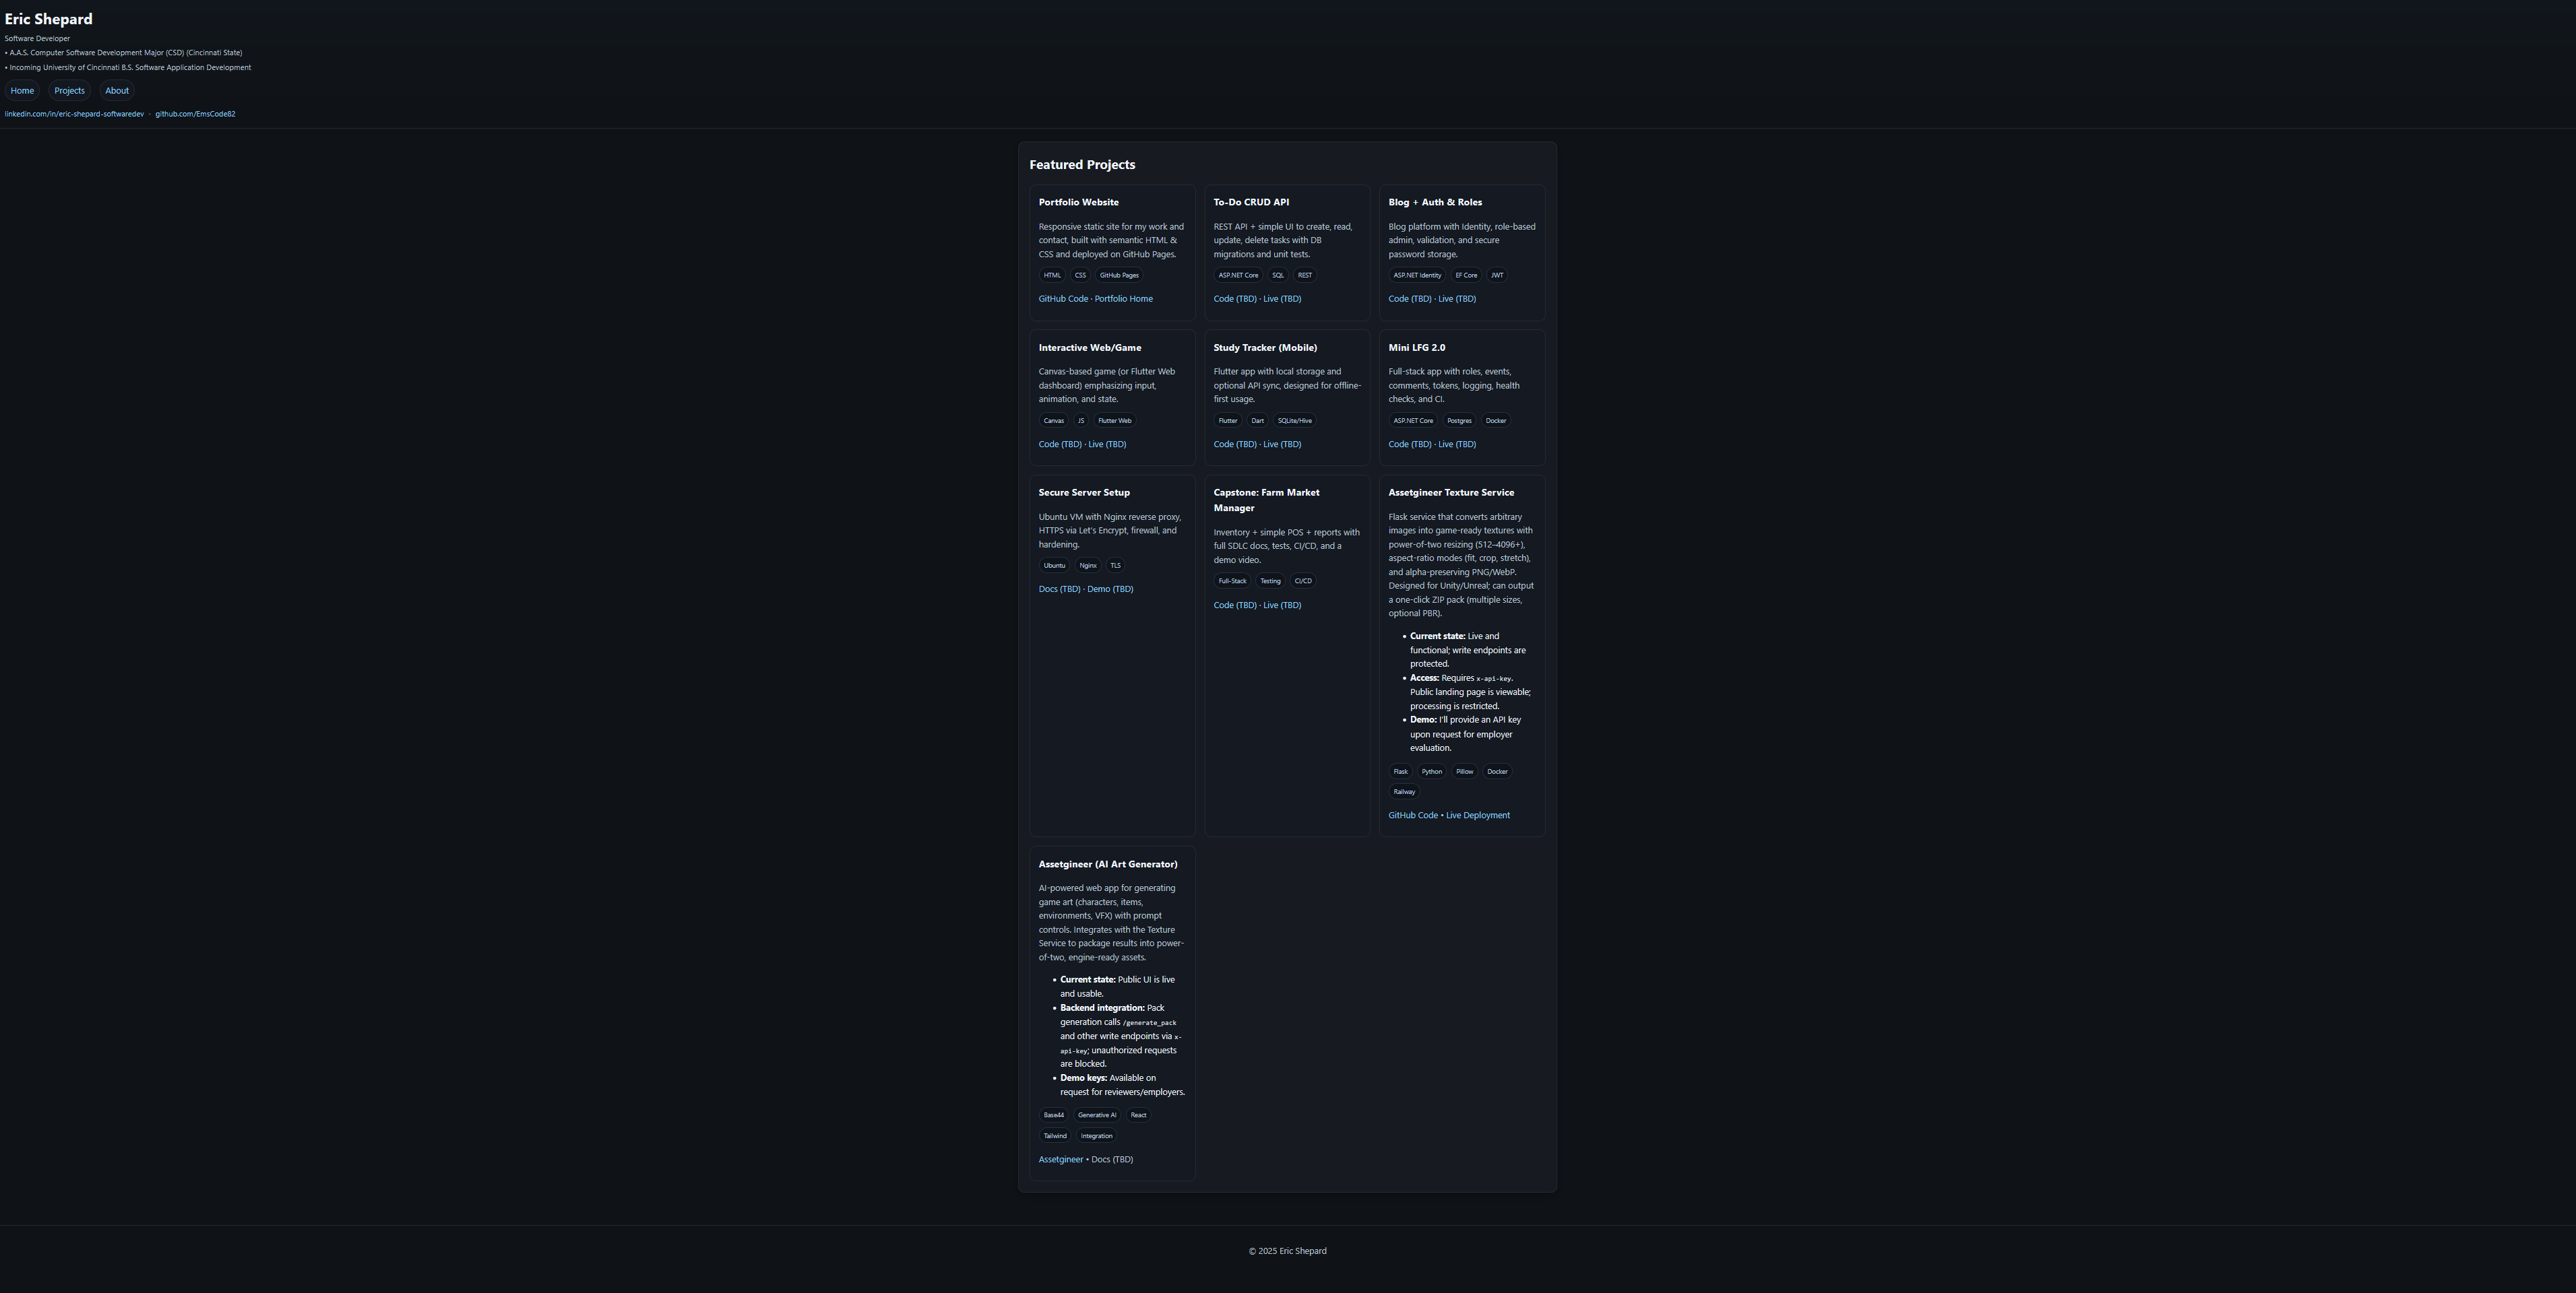Click the GitHub Pages tag

(x=1119, y=276)
